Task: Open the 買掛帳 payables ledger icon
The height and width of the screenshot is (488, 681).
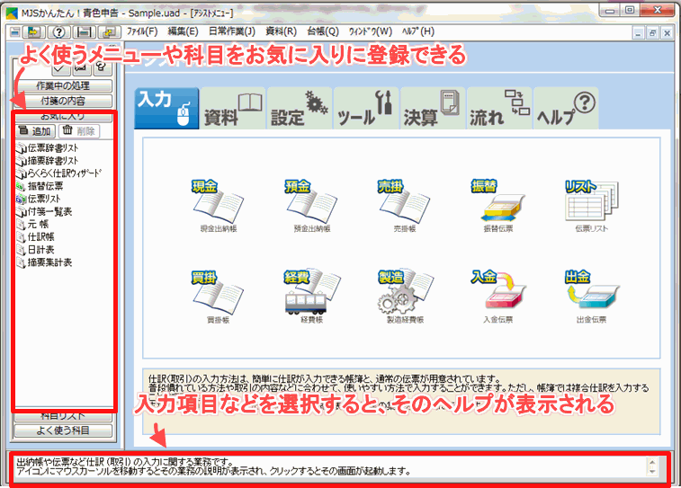Action: point(218,297)
